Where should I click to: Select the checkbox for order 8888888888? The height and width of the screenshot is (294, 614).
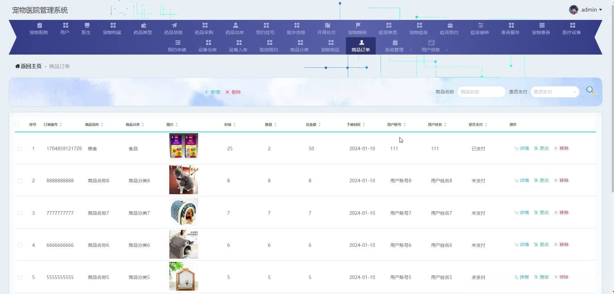tap(20, 181)
